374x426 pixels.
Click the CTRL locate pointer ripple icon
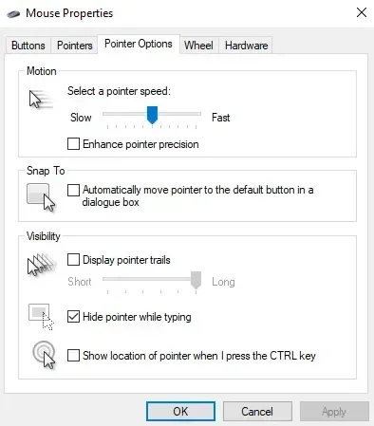pos(44,355)
